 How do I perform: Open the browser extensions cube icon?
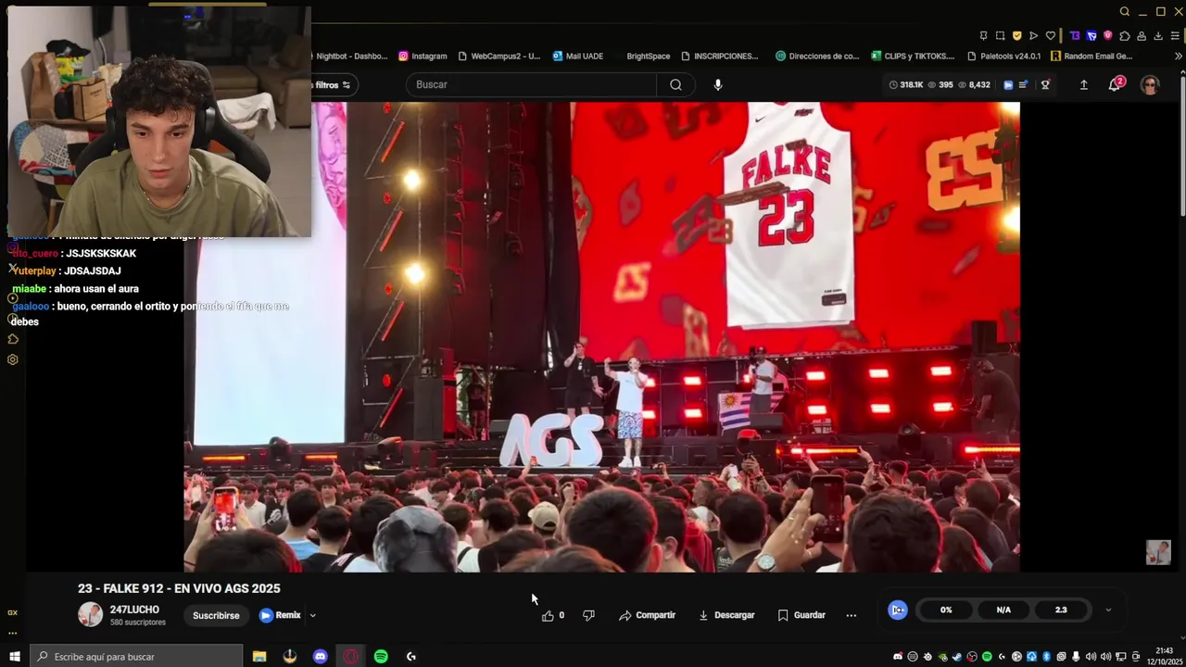(x=1125, y=36)
